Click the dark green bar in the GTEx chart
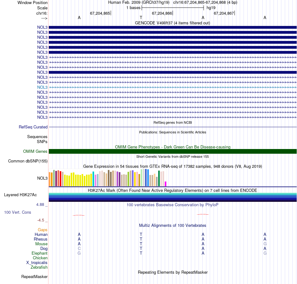The width and height of the screenshot is (297, 284). pyautogui.click(x=159, y=178)
